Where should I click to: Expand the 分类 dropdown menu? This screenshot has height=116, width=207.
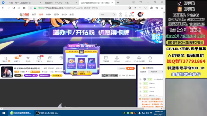coord(48,14)
